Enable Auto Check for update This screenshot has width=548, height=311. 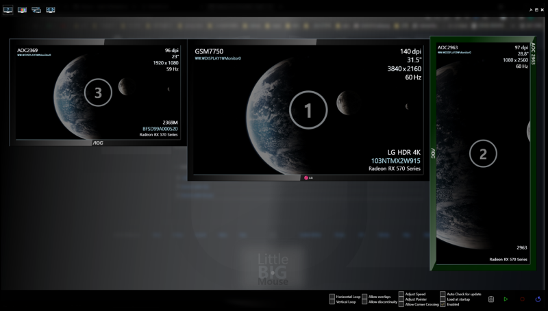(x=443, y=295)
